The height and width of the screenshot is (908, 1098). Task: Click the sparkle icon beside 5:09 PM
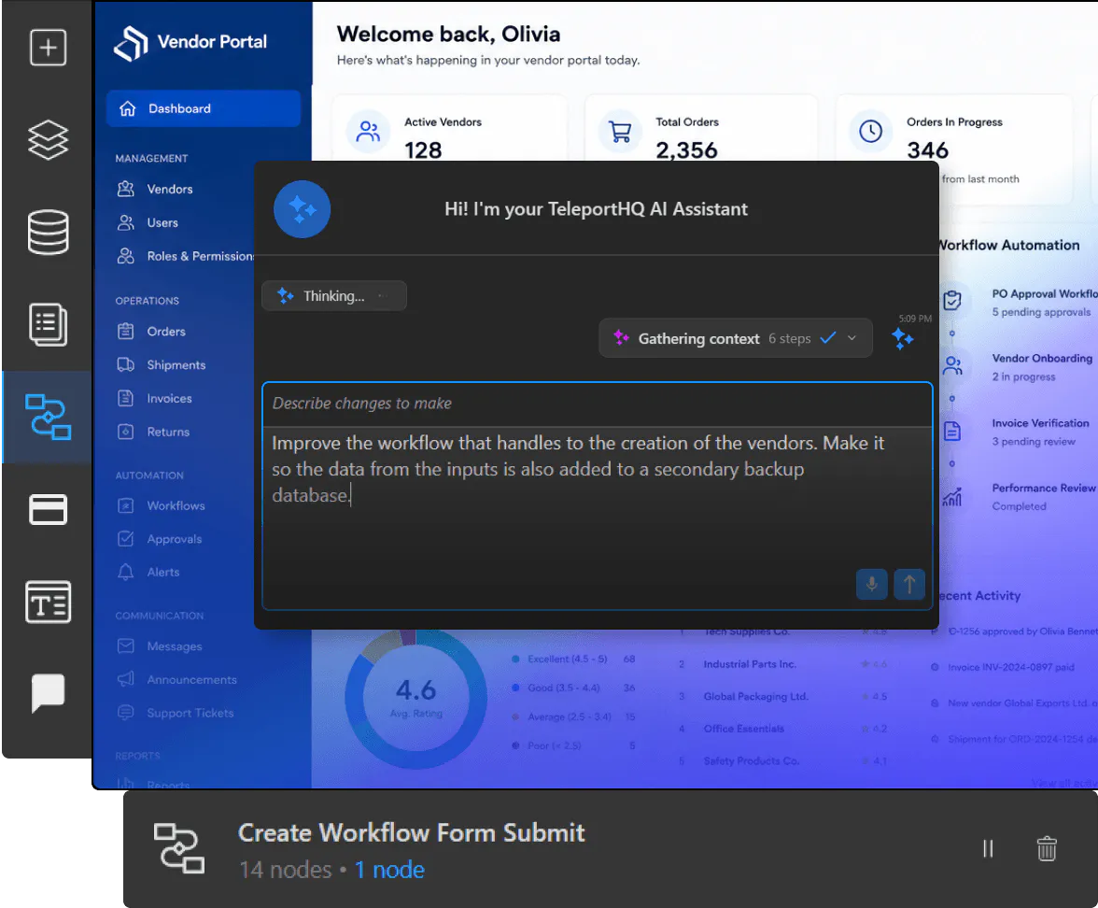click(903, 338)
